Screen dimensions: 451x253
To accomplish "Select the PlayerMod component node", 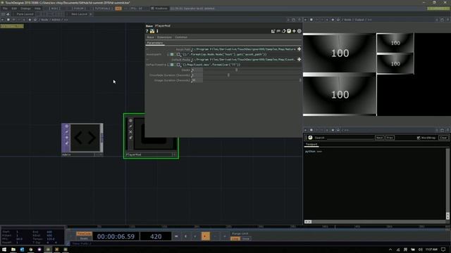I will point(151,136).
